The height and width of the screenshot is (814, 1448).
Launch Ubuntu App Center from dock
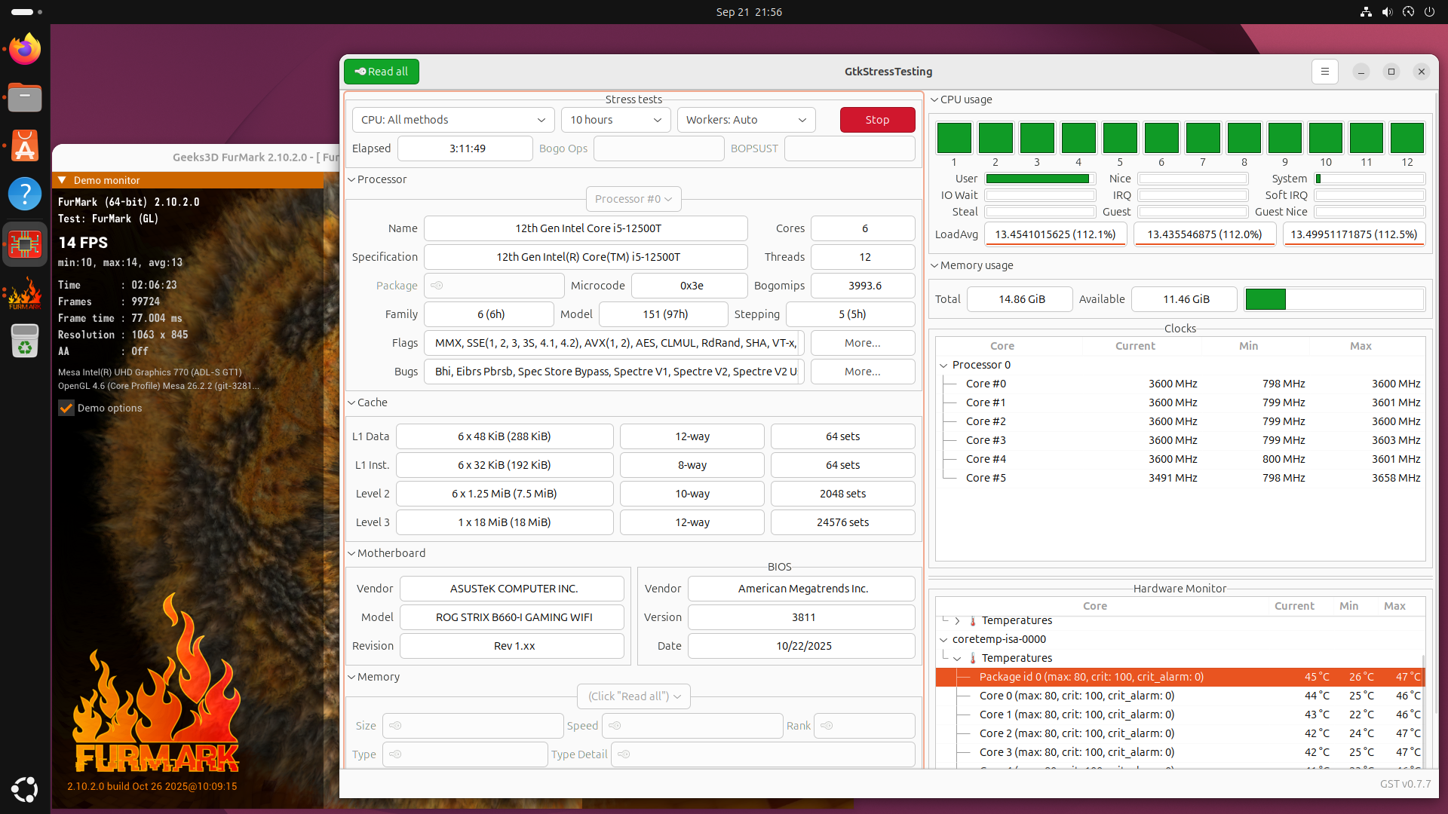(x=25, y=146)
